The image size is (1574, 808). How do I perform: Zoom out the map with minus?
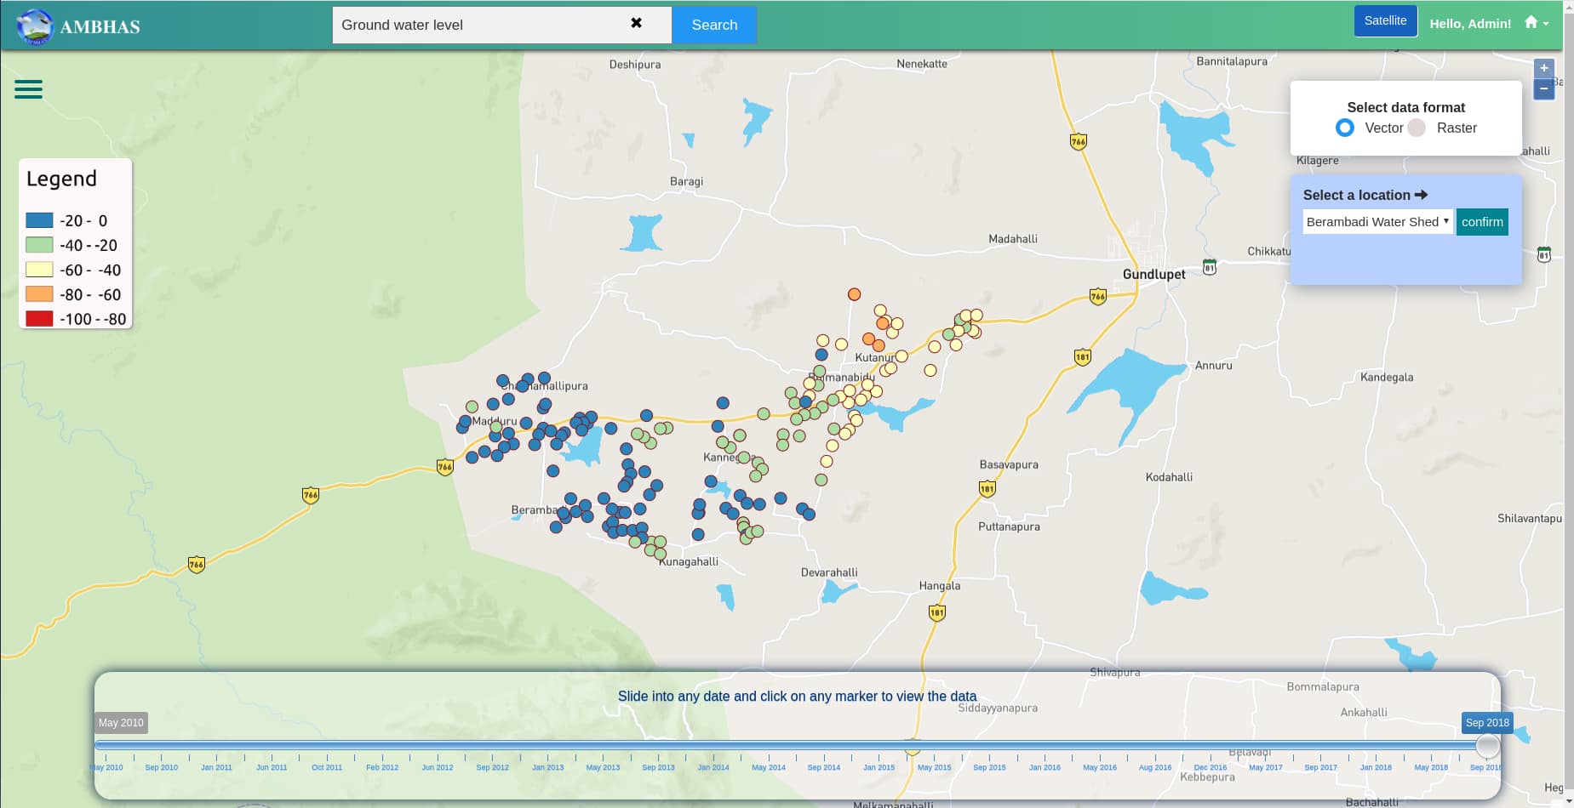click(1543, 88)
